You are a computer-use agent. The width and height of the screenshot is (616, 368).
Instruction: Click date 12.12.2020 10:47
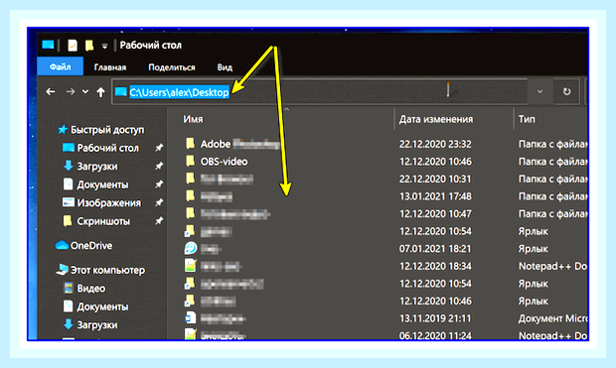coord(435,214)
